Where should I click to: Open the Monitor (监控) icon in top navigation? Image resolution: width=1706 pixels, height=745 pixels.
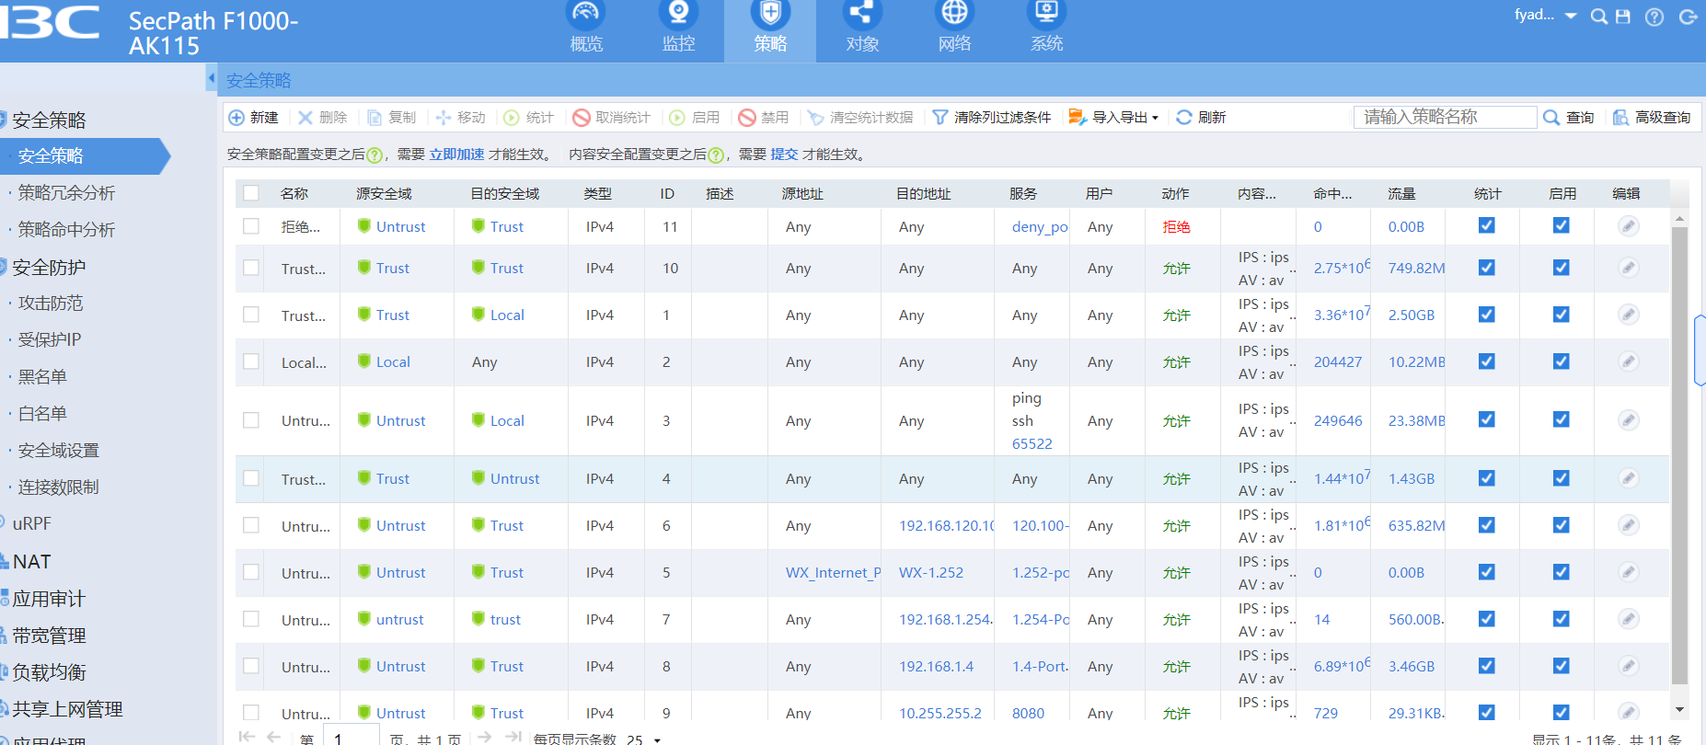click(678, 13)
